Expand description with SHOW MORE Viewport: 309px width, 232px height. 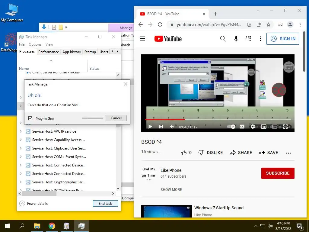click(x=171, y=190)
